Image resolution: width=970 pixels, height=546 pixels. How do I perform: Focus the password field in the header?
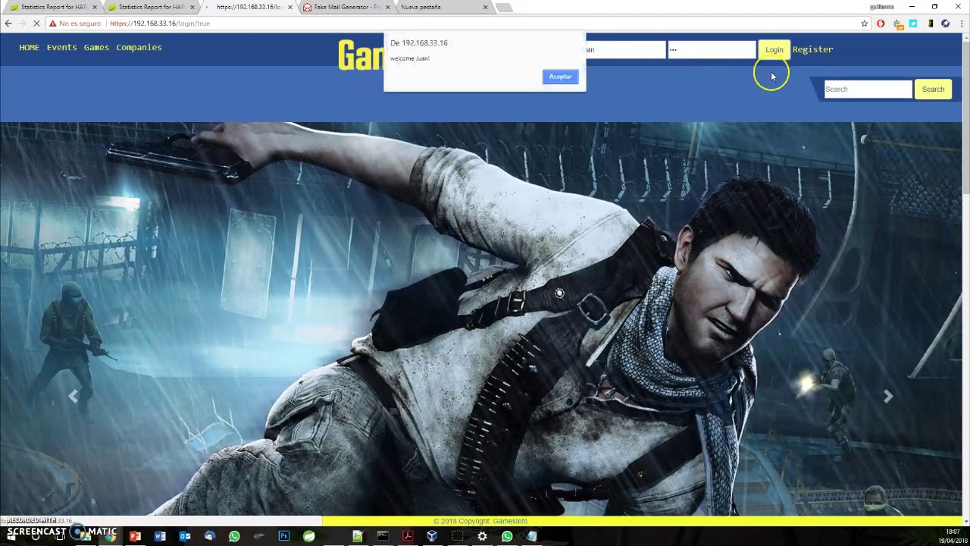711,50
